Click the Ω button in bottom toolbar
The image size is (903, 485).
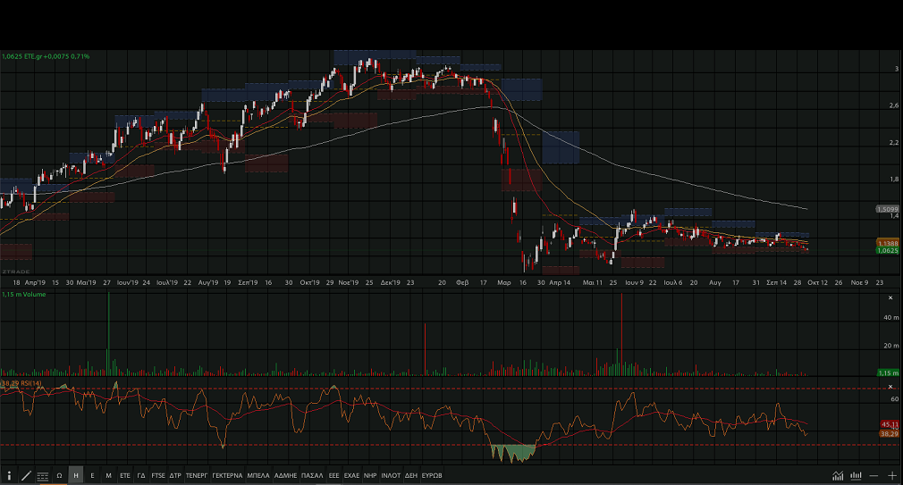[60, 475]
